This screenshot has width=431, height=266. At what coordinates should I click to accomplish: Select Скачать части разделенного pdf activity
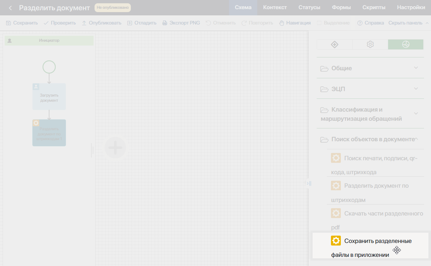coord(375,220)
